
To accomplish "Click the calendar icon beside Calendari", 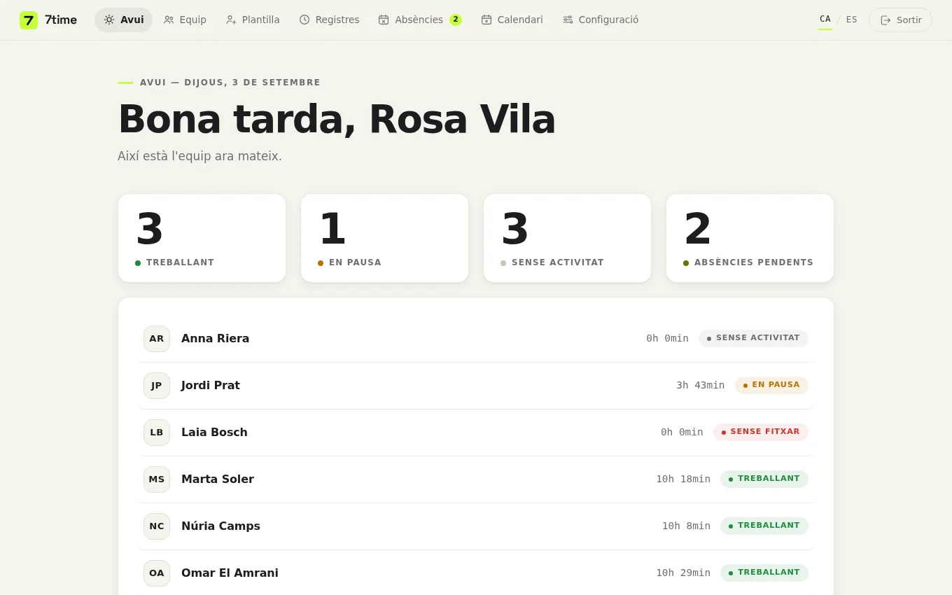I will pyautogui.click(x=486, y=20).
